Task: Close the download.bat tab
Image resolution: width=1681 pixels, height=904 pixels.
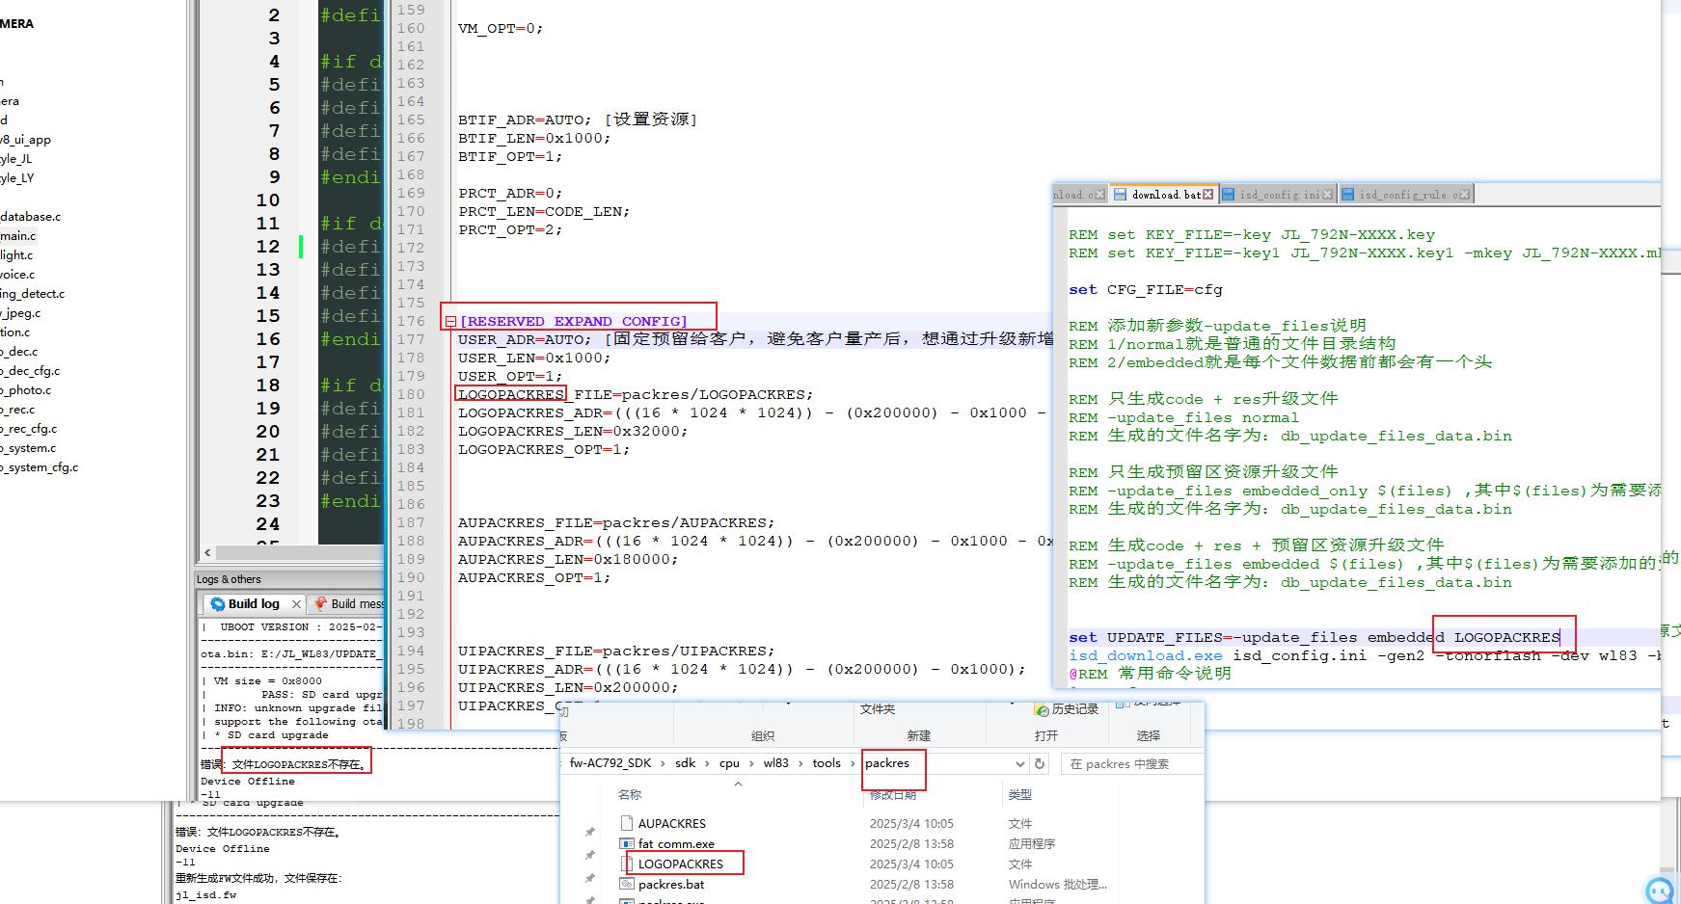Action: click(1208, 195)
